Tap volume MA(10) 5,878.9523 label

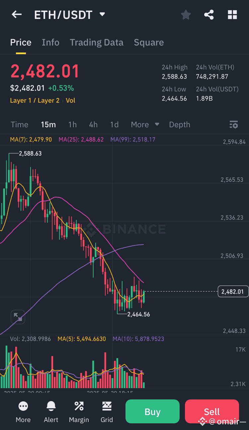(x=138, y=339)
